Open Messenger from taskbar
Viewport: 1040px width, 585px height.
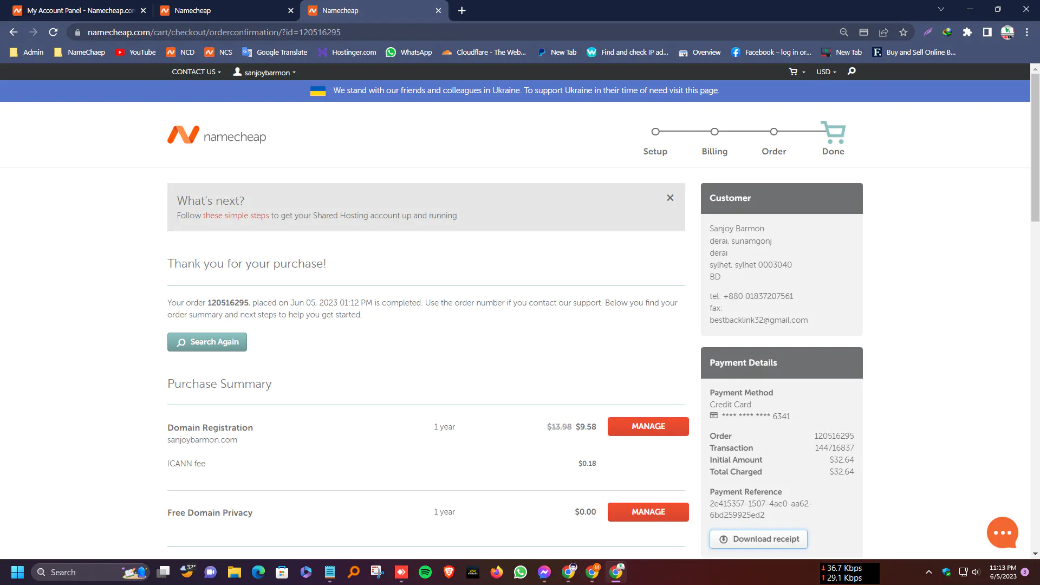tap(544, 572)
